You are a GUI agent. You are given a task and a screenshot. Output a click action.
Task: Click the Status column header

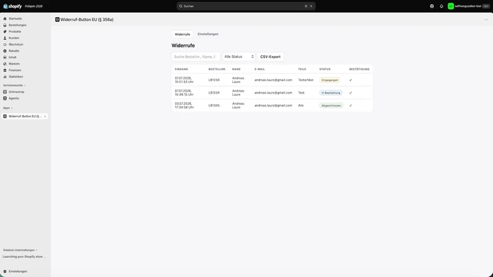pos(325,69)
